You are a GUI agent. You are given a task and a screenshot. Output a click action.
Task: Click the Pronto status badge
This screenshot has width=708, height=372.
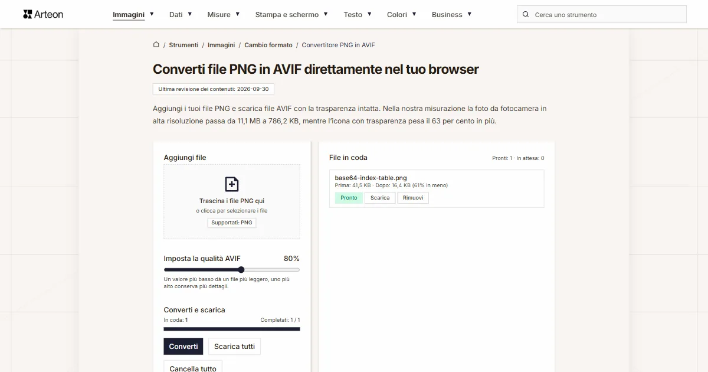[x=349, y=198]
